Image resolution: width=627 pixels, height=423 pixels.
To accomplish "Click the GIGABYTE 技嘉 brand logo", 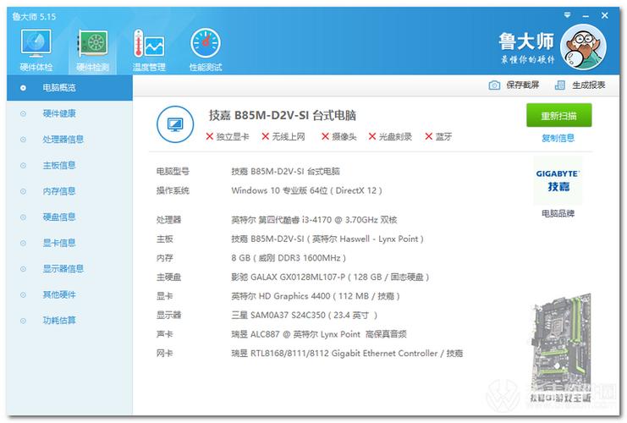I will coord(558,181).
